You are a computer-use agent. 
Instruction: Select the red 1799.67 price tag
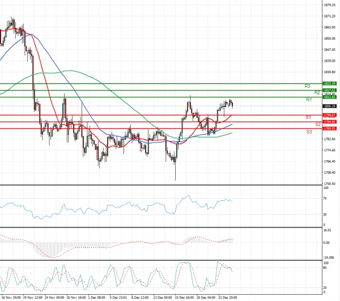(x=330, y=115)
